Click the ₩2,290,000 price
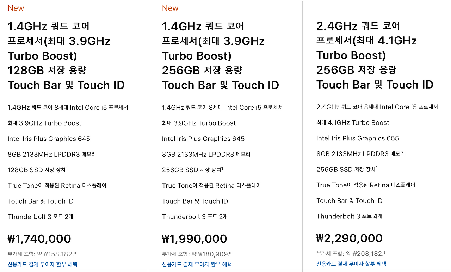 pyautogui.click(x=350, y=238)
